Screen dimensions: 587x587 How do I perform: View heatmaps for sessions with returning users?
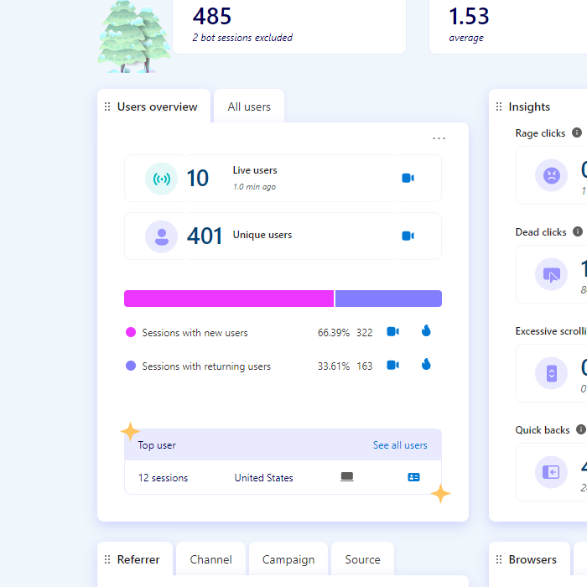click(426, 365)
